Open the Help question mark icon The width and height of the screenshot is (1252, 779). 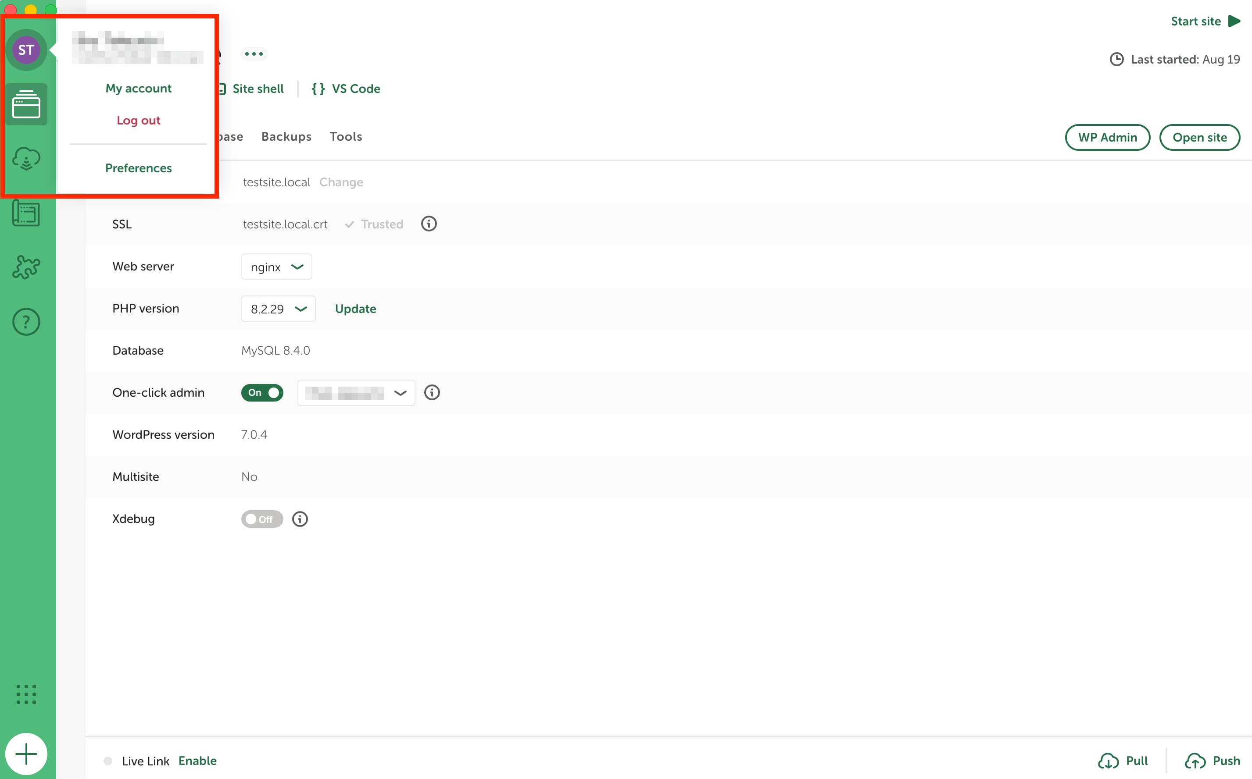click(26, 322)
